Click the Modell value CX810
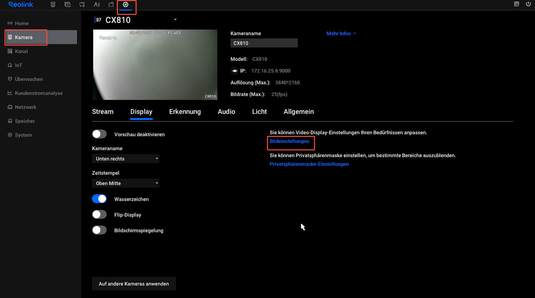 (x=260, y=59)
